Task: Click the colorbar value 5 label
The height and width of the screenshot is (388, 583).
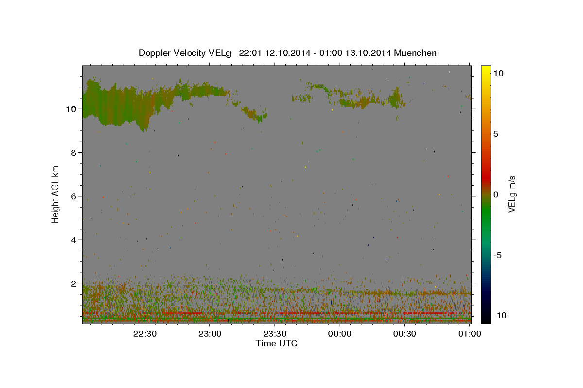Action: [496, 134]
